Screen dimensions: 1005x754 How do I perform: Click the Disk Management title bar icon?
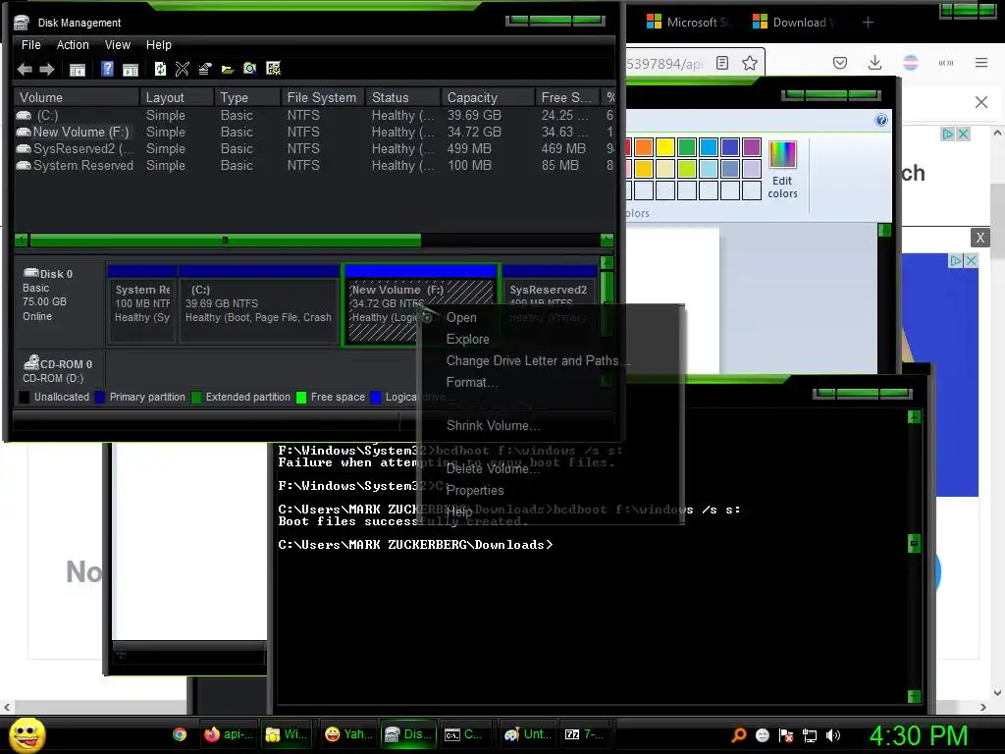pos(22,23)
